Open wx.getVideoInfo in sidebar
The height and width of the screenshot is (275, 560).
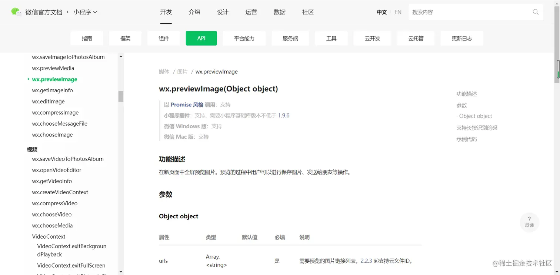[52, 181]
